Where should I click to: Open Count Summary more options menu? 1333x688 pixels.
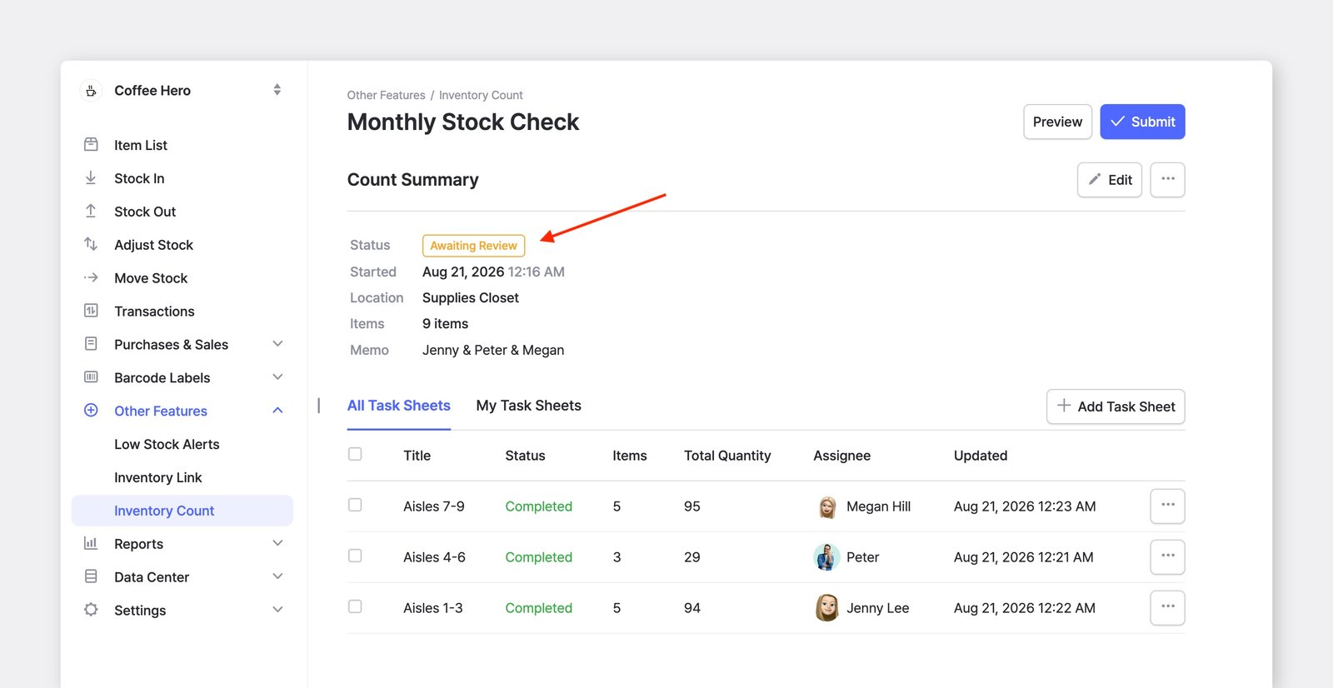(x=1167, y=179)
